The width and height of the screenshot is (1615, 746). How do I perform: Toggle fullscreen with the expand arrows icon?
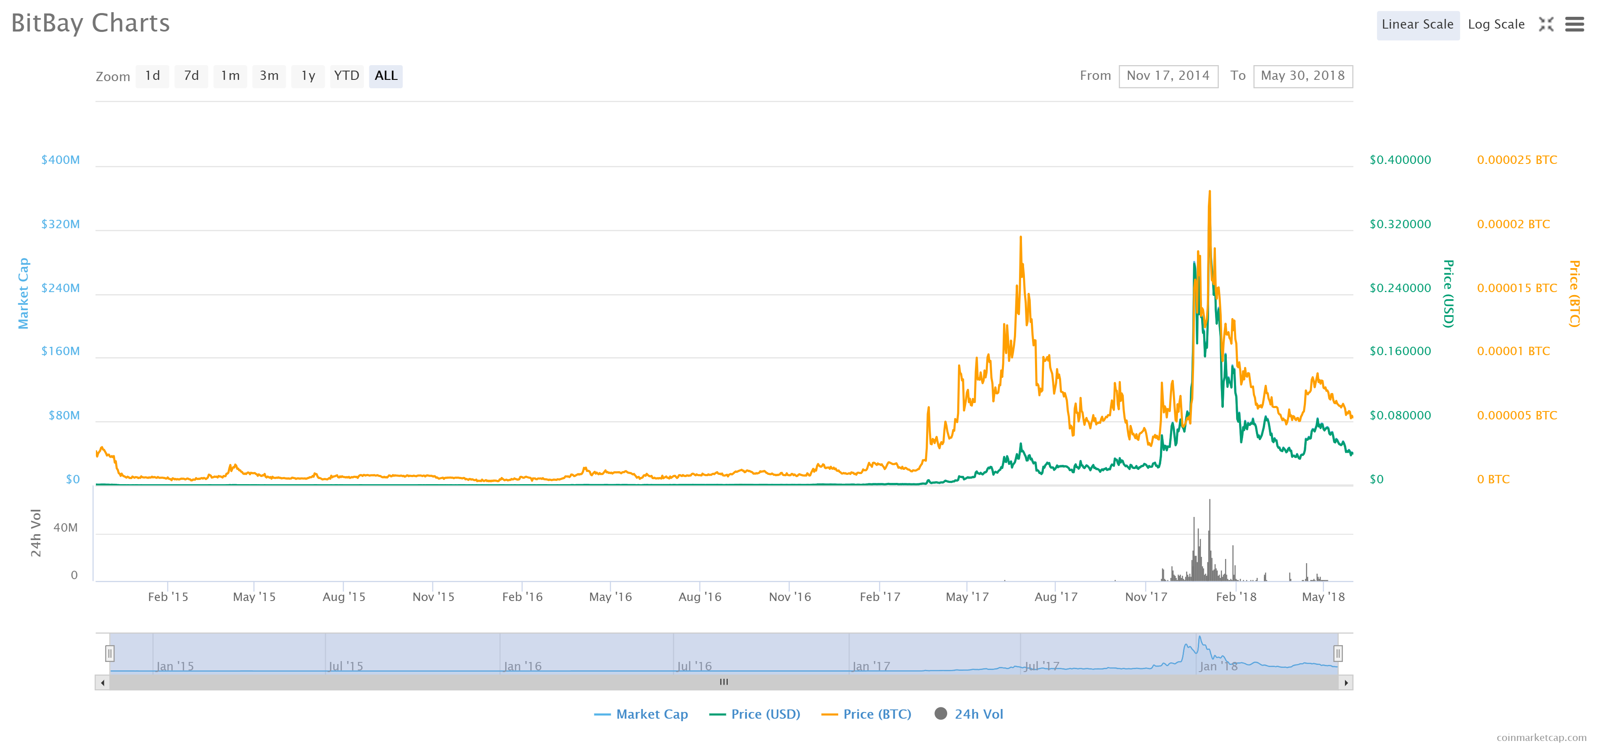click(1546, 24)
